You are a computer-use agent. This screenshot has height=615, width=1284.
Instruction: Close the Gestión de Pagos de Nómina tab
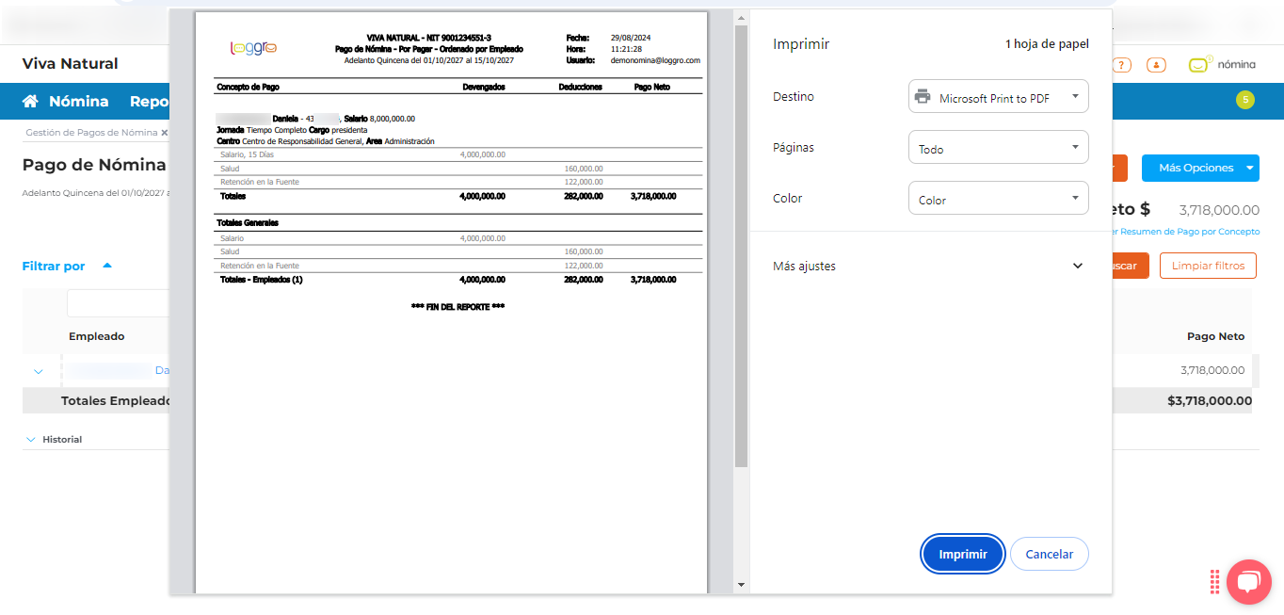pos(164,133)
